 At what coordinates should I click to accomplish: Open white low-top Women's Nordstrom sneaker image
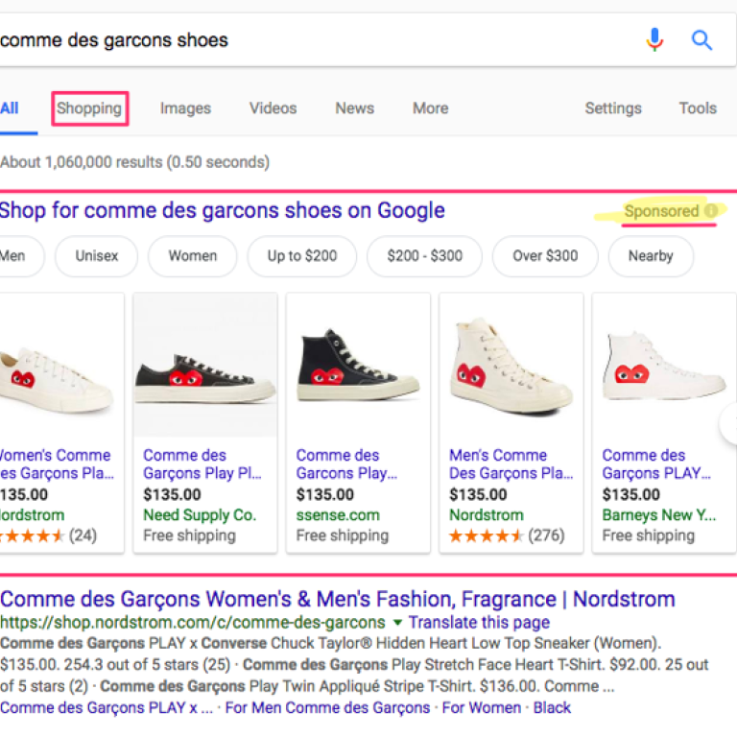point(59,380)
